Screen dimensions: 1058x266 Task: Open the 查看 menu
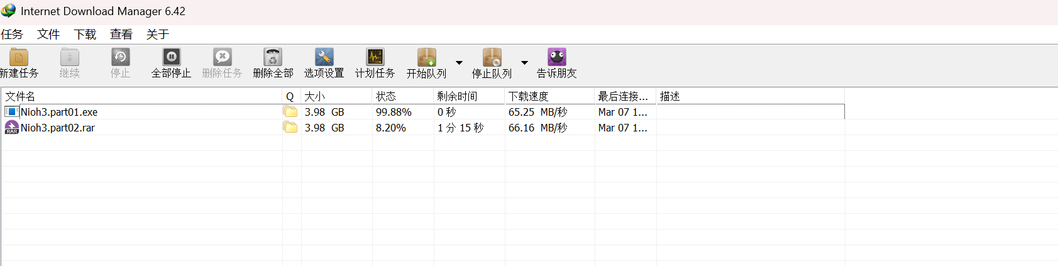[121, 34]
